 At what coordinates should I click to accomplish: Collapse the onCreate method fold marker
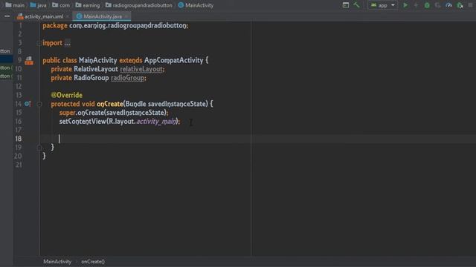click(x=39, y=104)
